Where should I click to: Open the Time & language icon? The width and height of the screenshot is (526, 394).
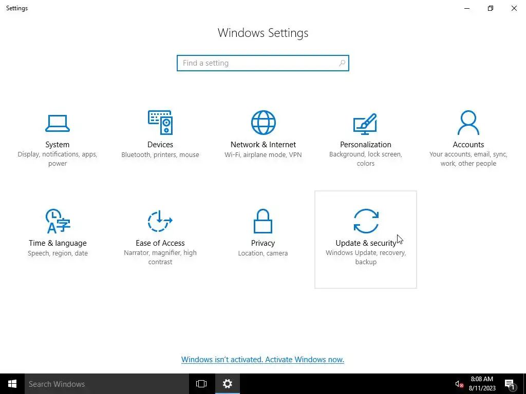click(x=58, y=221)
